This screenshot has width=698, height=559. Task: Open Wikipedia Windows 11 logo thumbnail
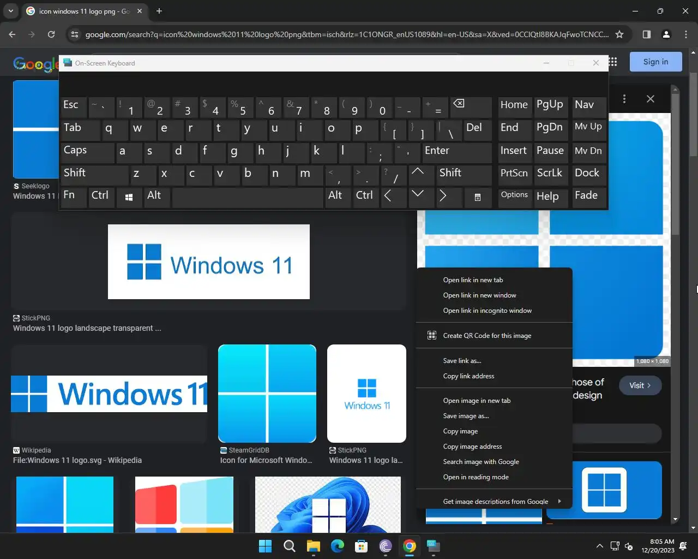point(109,394)
